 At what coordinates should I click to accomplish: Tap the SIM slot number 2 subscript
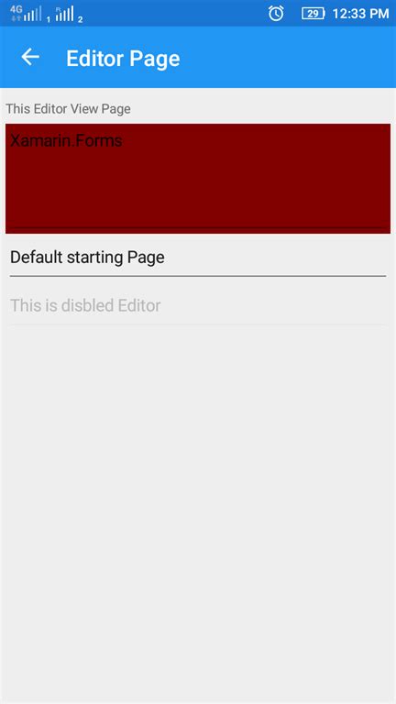point(80,20)
